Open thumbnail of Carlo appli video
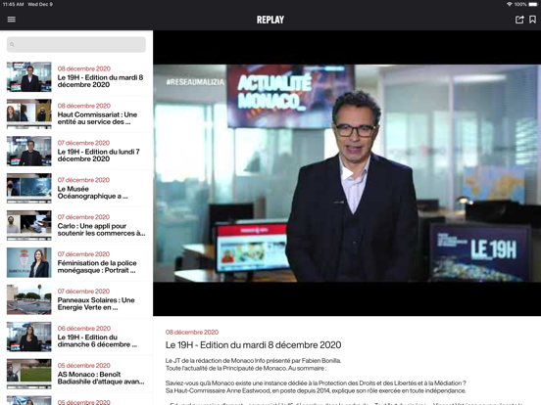Screen dimensions: 541x405 click(x=29, y=225)
